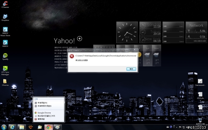Click the Core 1 usage bar

pos(173,26)
